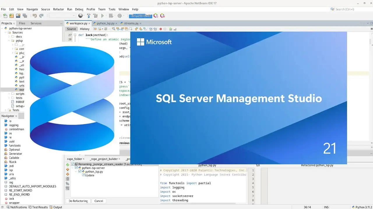373x209 pixels.
Task: Open a project via the Open Project icon
Action: click(18, 16)
